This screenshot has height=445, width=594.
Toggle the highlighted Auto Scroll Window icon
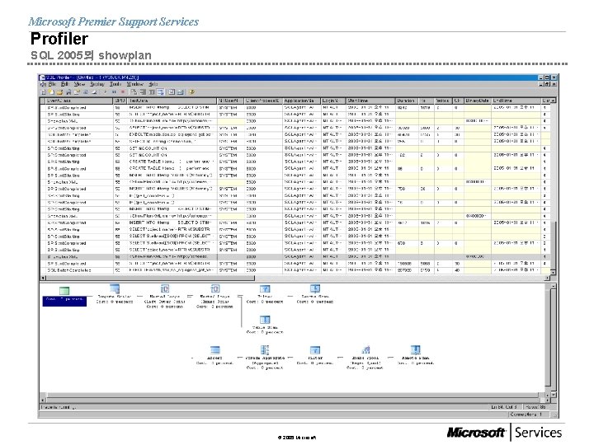coord(161,92)
